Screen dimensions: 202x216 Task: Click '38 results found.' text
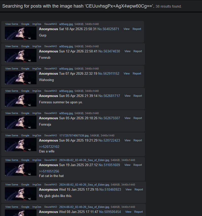tap(169, 7)
